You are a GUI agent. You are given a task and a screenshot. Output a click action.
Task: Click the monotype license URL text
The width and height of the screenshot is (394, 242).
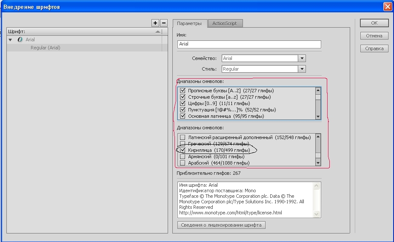pos(231,213)
